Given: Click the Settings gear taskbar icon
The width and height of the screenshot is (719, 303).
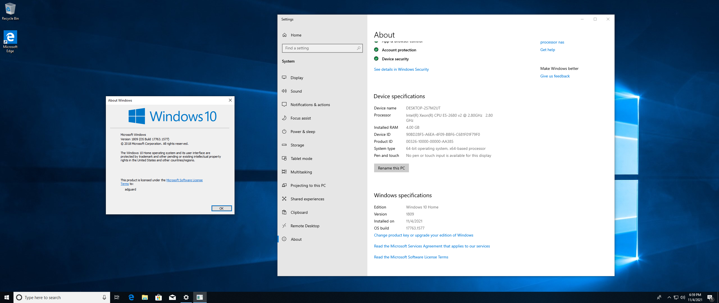Looking at the screenshot, I should 186,297.
